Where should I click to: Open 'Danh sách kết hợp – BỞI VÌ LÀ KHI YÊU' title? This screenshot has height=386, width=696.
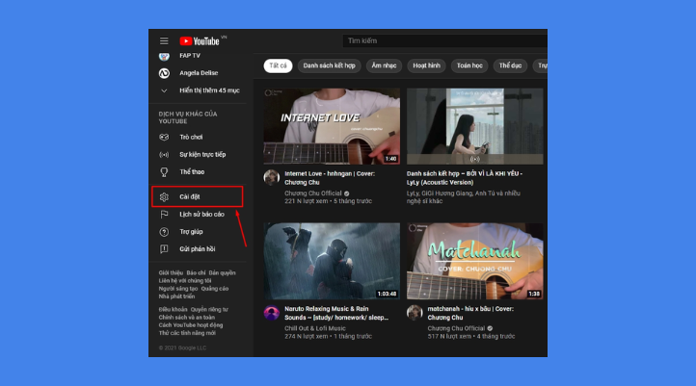(x=465, y=178)
